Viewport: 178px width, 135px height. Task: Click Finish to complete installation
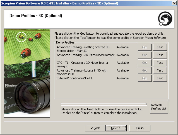point(140,128)
